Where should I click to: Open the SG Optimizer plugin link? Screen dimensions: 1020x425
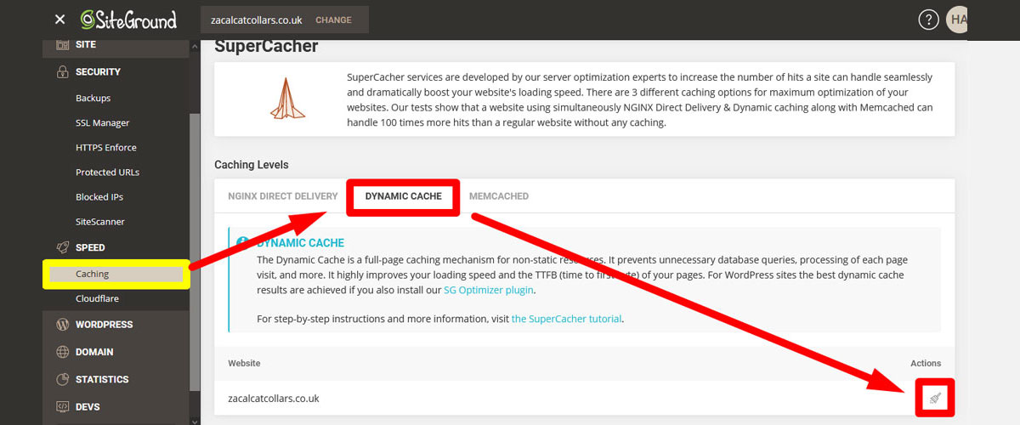pyautogui.click(x=489, y=291)
